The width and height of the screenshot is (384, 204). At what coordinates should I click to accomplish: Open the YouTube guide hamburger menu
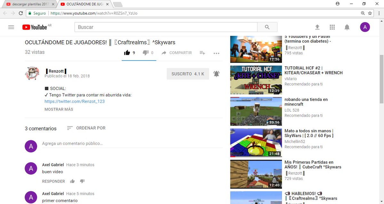click(x=11, y=27)
